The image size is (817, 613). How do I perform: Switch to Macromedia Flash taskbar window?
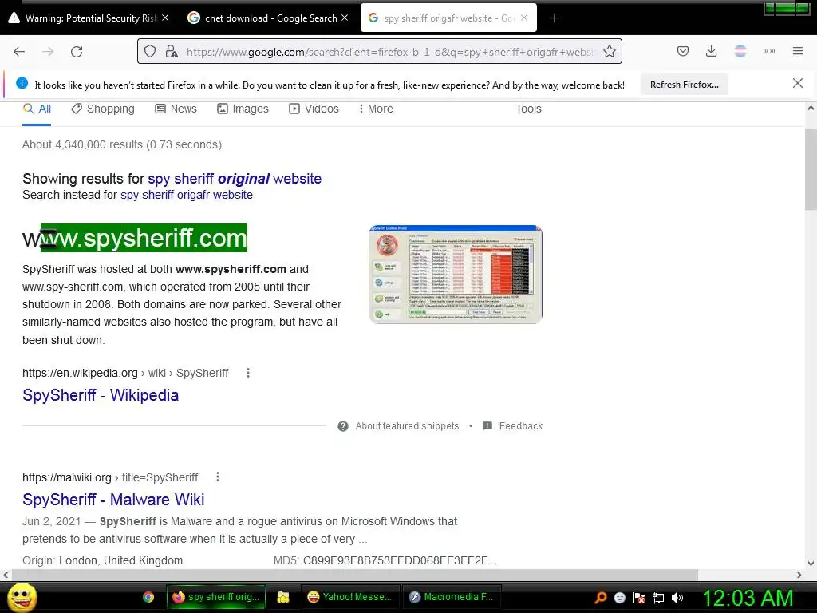tap(452, 597)
